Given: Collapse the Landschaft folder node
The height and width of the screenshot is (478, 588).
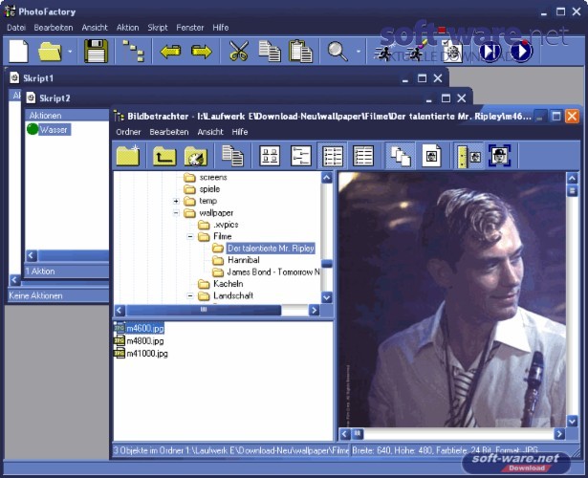Looking at the screenshot, I should 190,295.
